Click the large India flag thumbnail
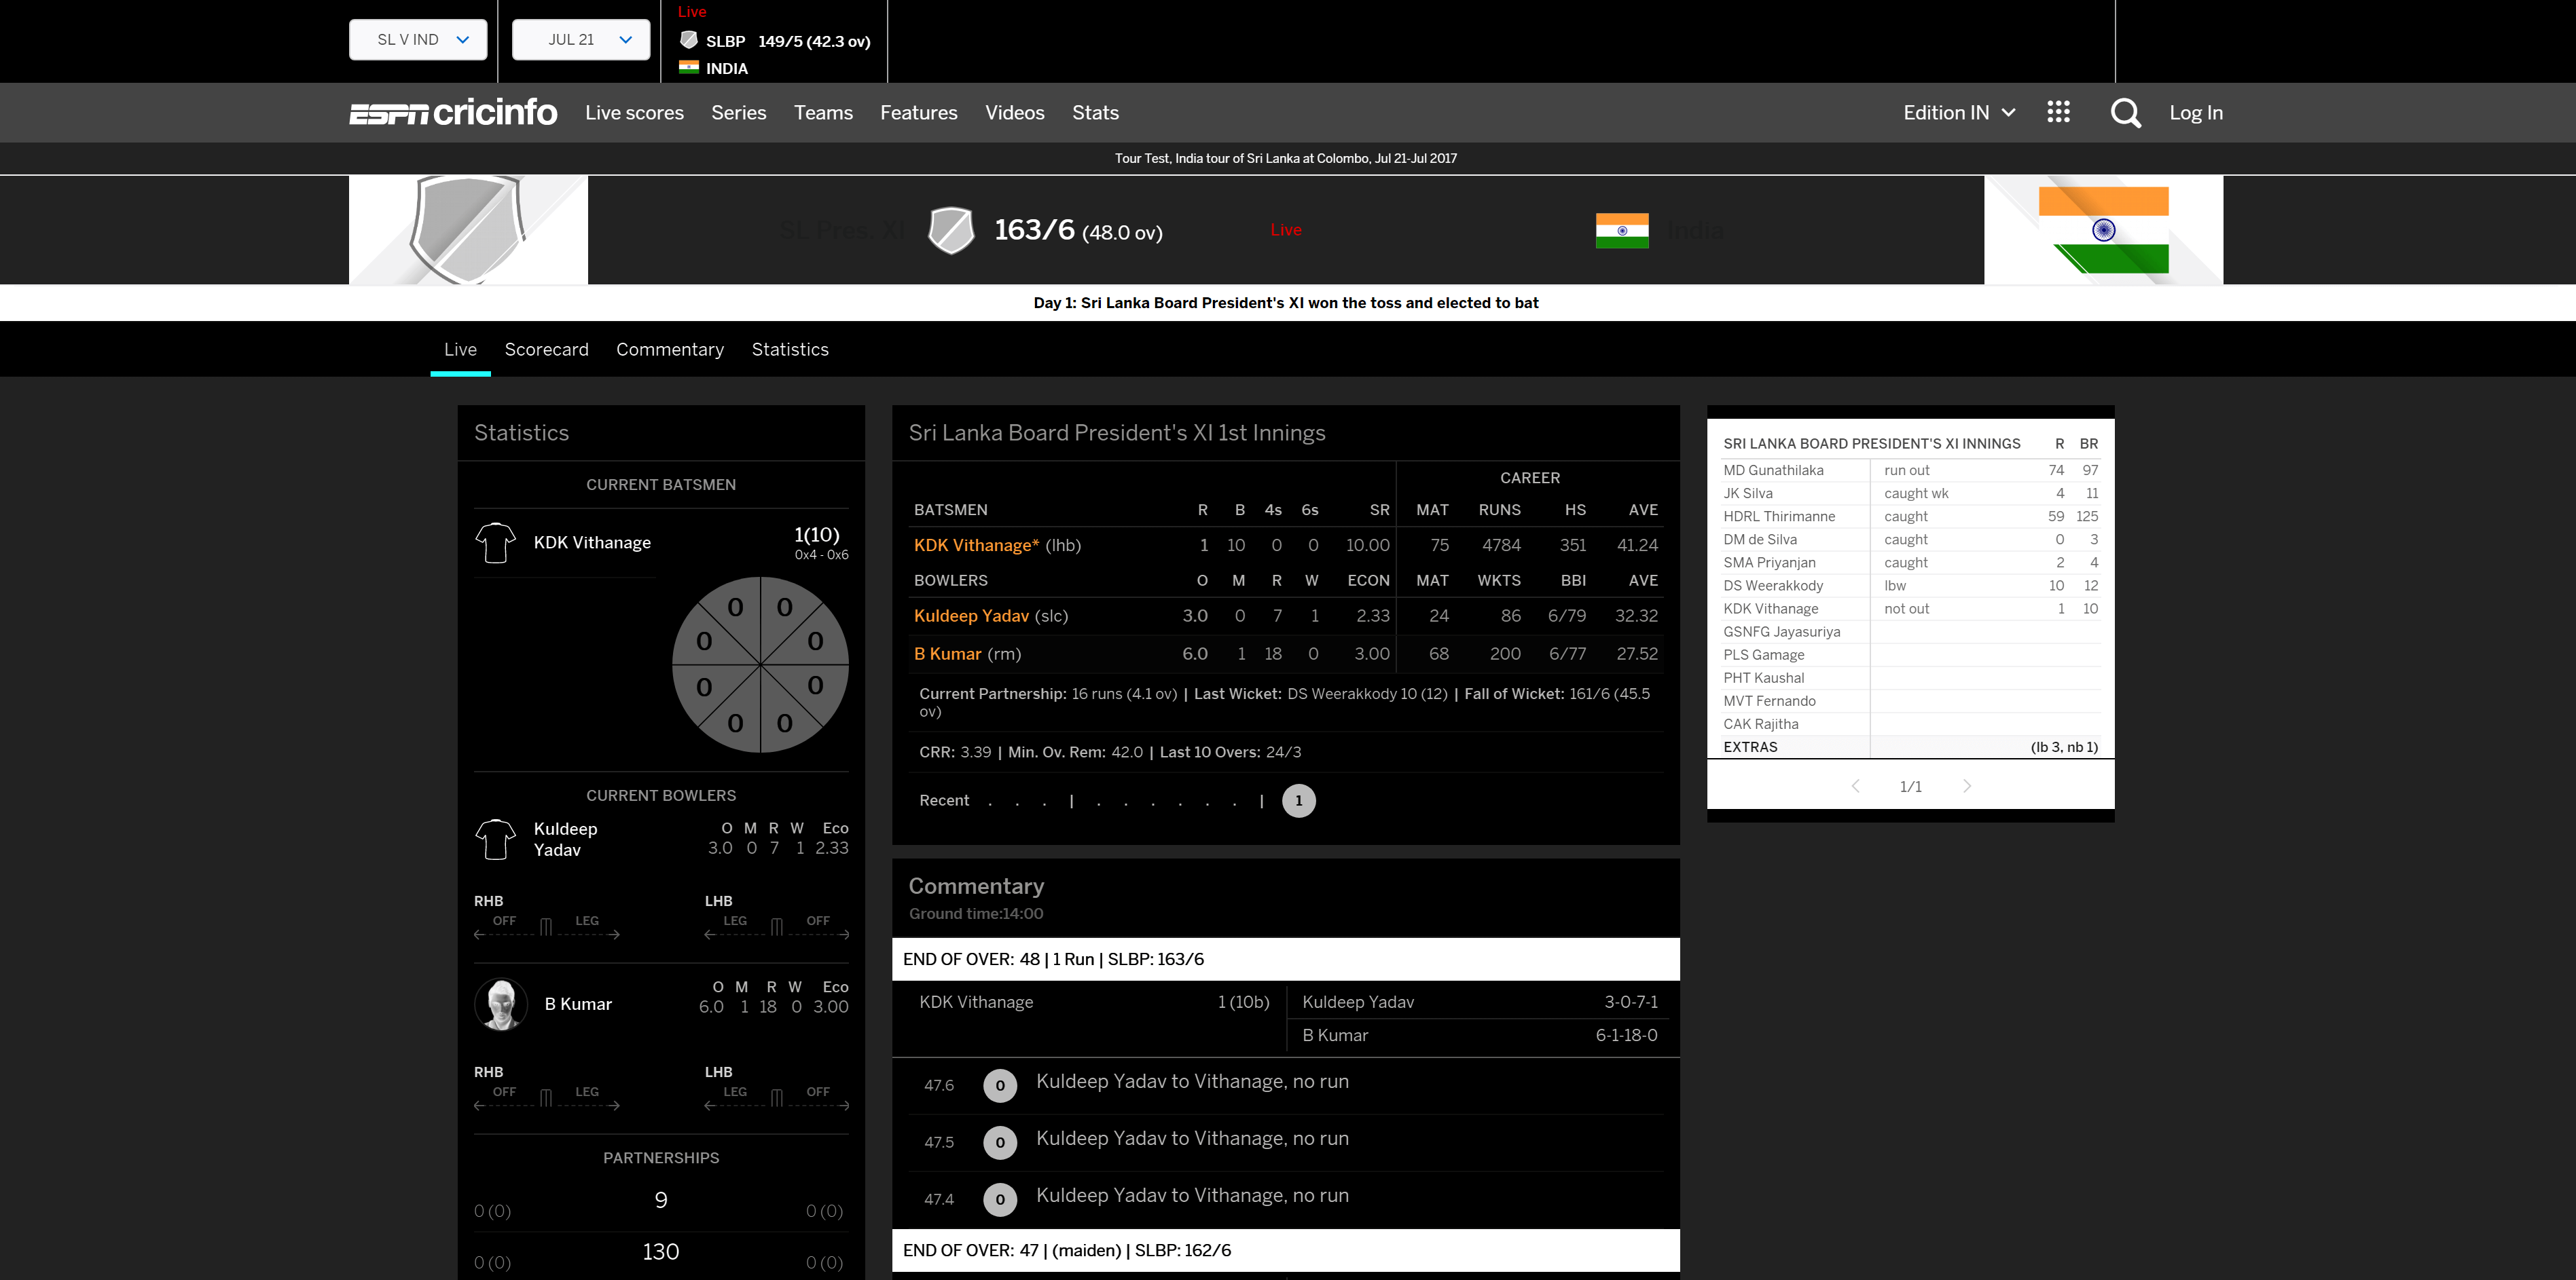The height and width of the screenshot is (1280, 2576). (x=2104, y=230)
